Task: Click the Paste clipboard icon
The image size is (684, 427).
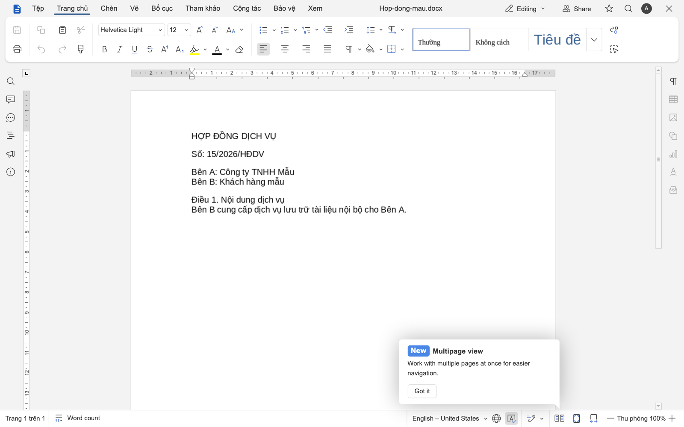Action: pos(62,30)
